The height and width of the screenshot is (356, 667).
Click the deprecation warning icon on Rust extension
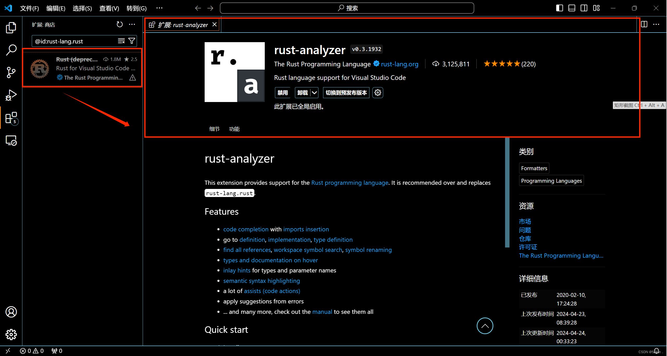pos(133,78)
